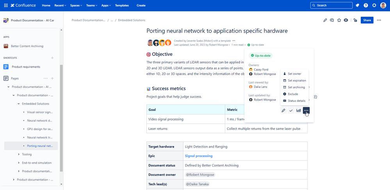This screenshot has height=190, width=390.
Task: Open the help question mark icon
Action: [366, 5]
